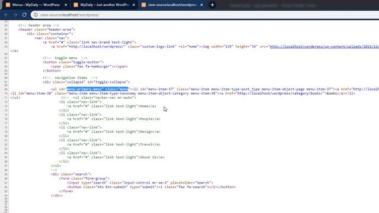Click the custom-logo-link class text

click(159, 47)
